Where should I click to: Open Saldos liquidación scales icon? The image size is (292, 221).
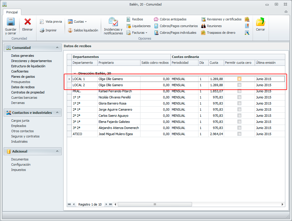click(x=70, y=30)
